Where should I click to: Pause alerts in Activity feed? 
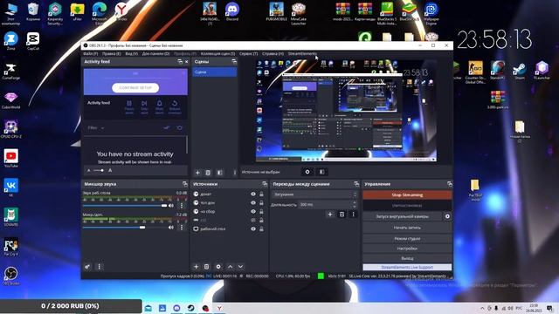129,106
